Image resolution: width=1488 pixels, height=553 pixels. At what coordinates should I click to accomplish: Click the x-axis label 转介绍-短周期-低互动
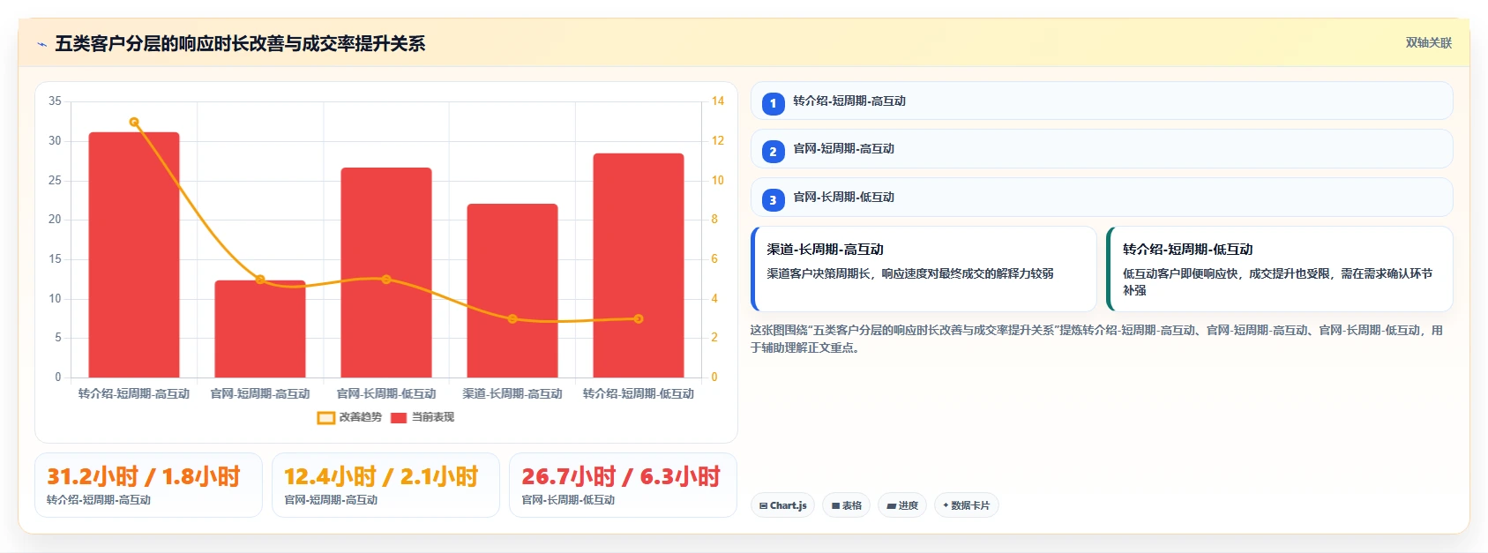[639, 393]
